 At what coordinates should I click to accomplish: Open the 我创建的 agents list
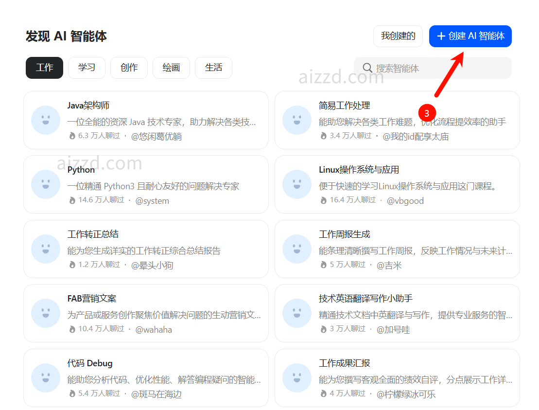[398, 36]
